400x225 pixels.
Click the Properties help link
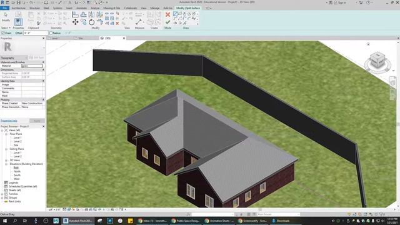pos(9,121)
